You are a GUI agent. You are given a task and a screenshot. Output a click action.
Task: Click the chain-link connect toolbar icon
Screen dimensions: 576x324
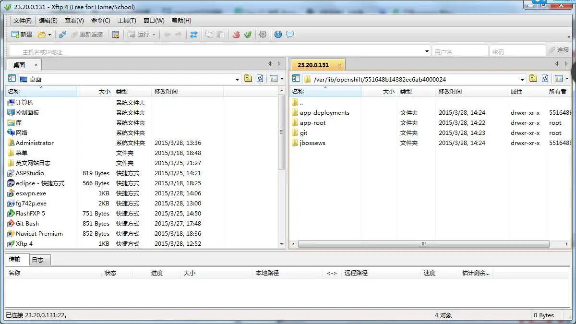coord(62,35)
